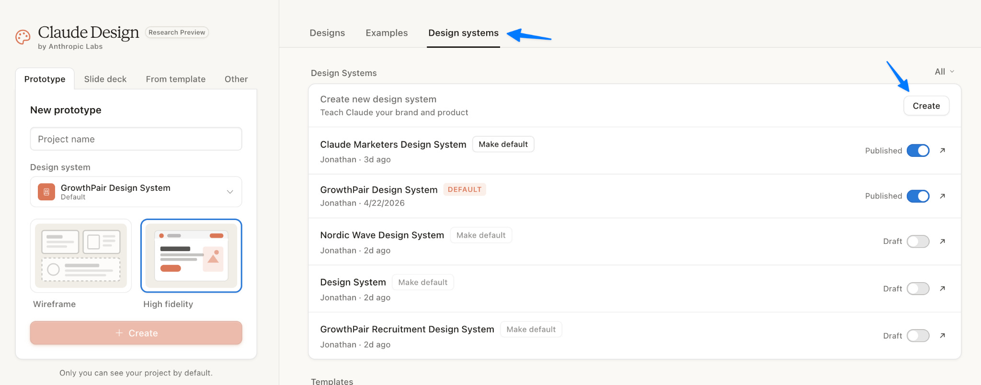Open the From template tab

pos(176,79)
